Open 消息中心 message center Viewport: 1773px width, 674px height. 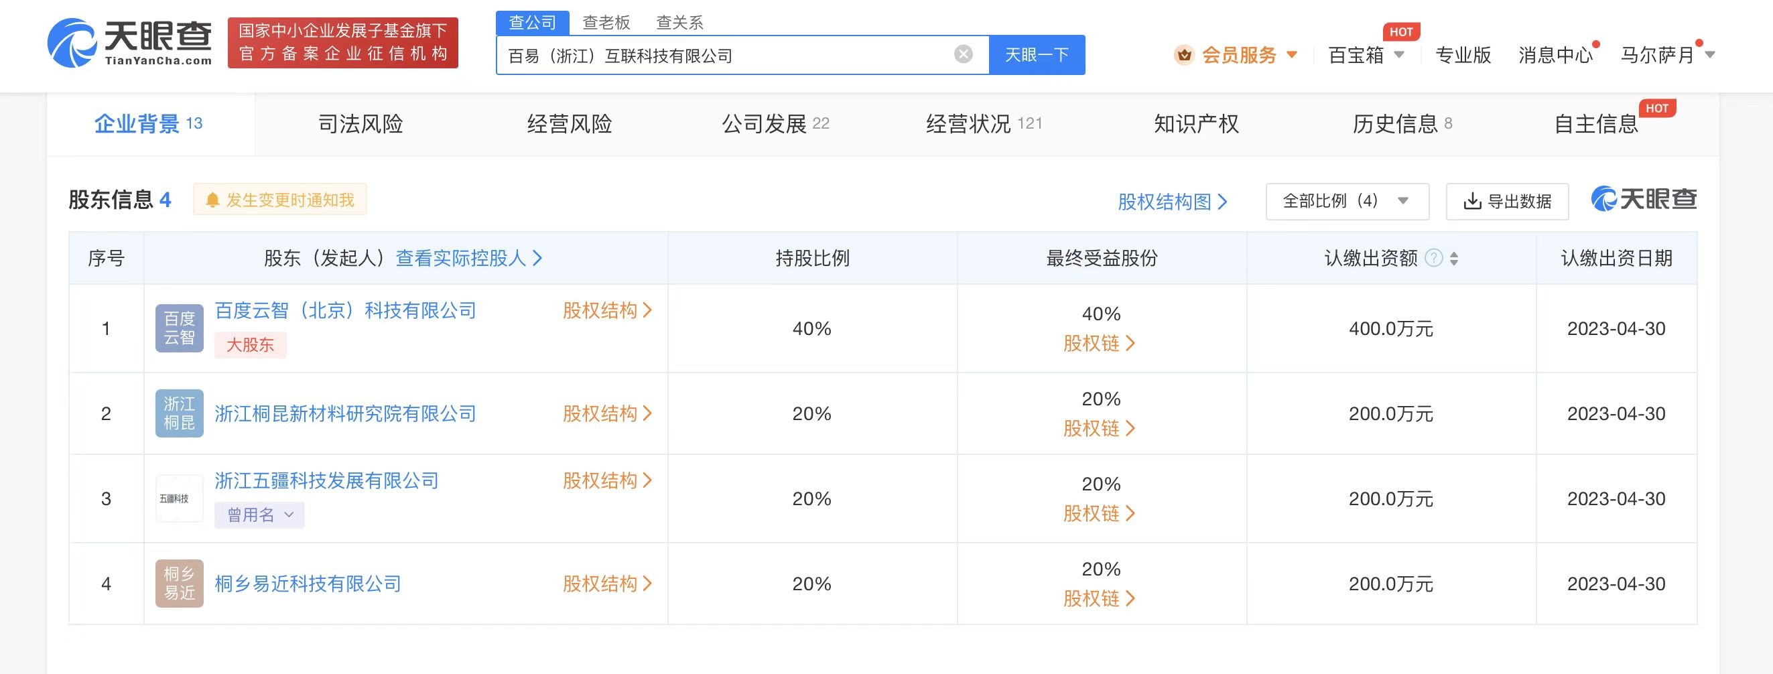tap(1557, 55)
